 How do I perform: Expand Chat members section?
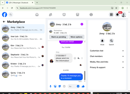coord(107,56)
